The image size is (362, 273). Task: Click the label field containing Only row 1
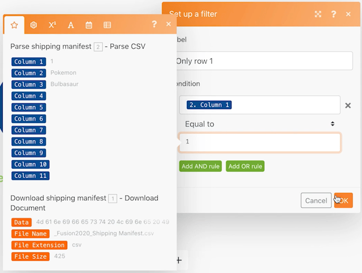tap(265, 61)
